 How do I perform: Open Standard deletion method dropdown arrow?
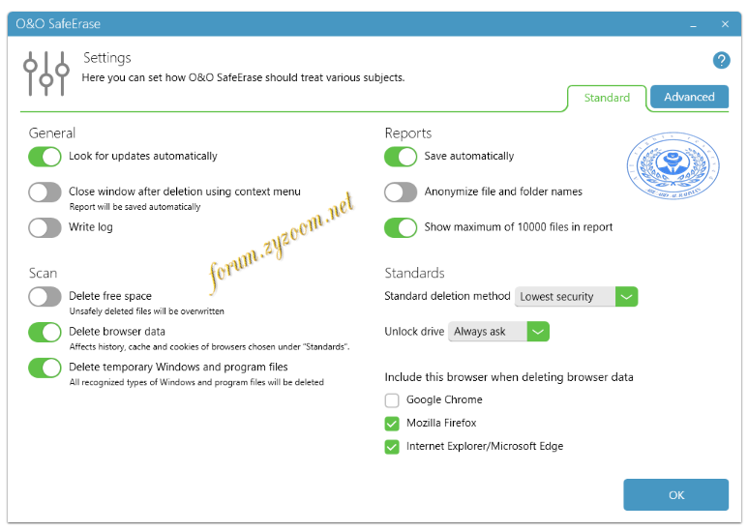pyautogui.click(x=626, y=297)
